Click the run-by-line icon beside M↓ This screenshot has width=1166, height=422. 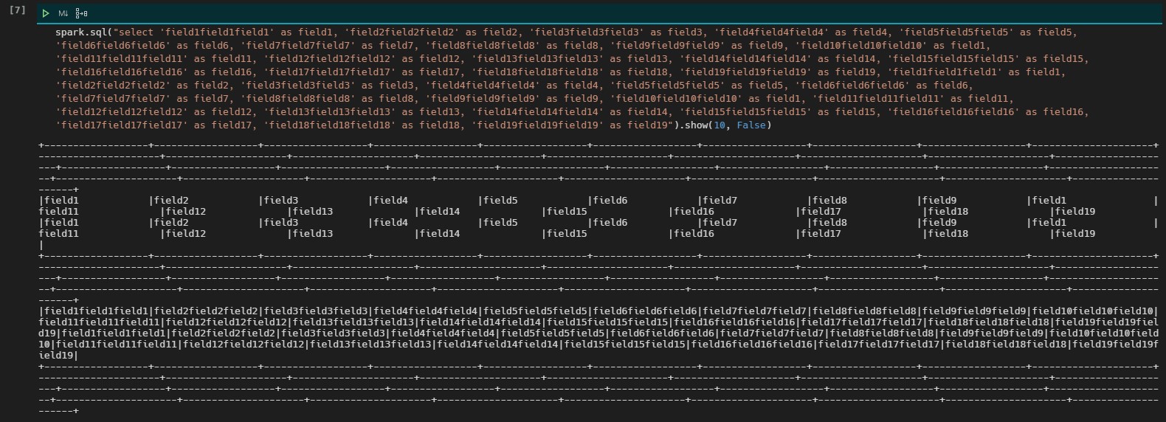coord(81,13)
